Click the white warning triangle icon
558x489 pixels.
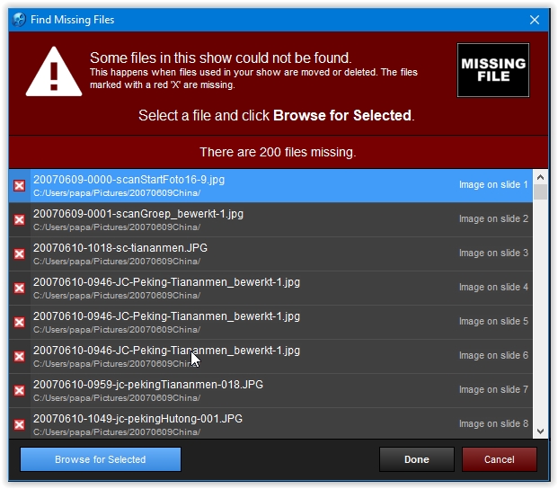(x=54, y=71)
